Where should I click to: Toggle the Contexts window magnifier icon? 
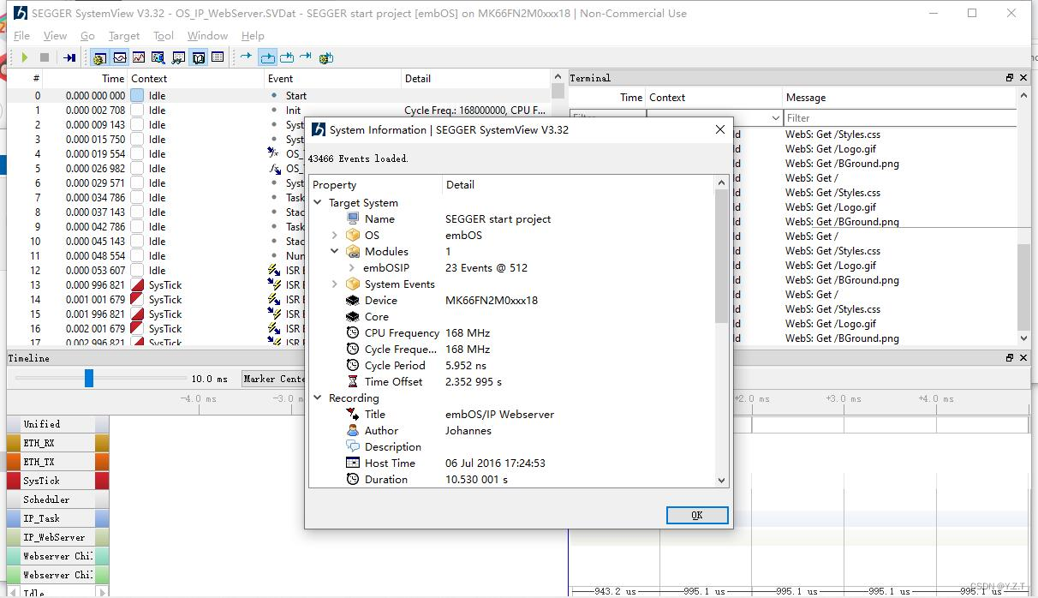click(x=158, y=57)
